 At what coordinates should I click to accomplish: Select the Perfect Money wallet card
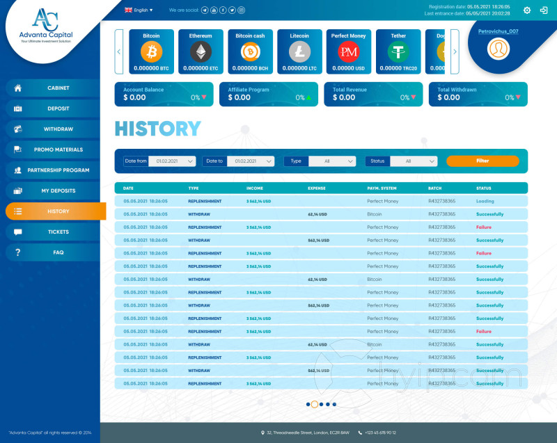pos(349,51)
